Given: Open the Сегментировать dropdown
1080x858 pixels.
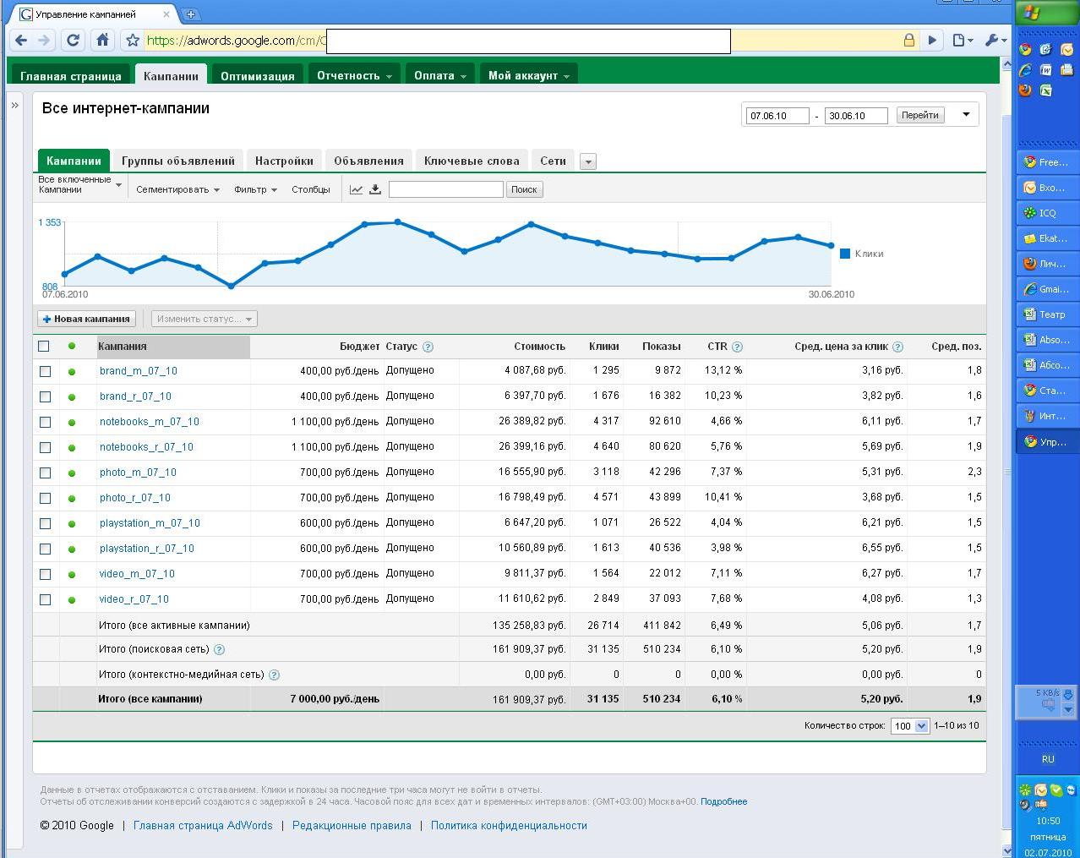Looking at the screenshot, I should click(x=177, y=189).
